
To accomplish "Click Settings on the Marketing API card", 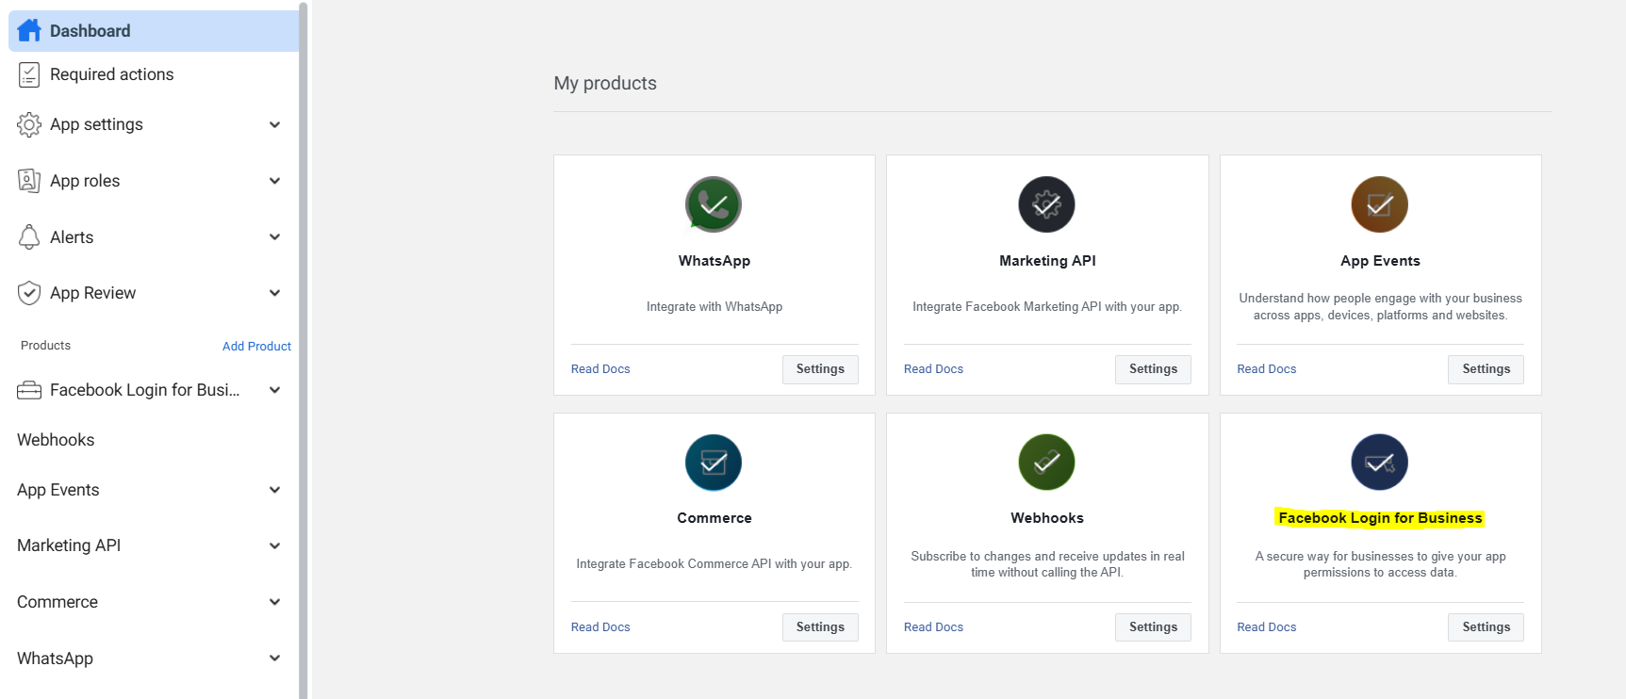I will 1153,369.
